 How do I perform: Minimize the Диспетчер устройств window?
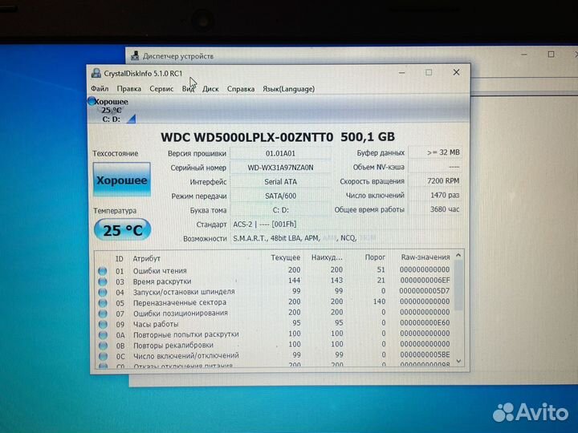tap(524, 55)
